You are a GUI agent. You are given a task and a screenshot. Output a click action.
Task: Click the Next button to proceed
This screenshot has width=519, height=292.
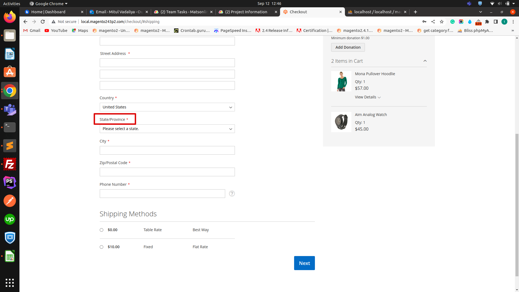pos(304,263)
